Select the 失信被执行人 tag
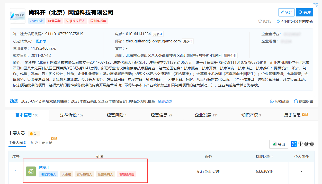 click(x=75, y=21)
